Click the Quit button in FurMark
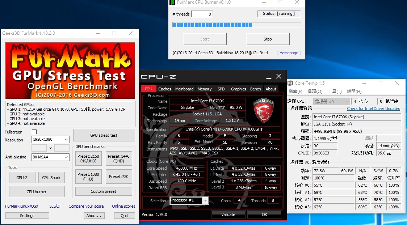This screenshot has width=407, height=225. coord(124,215)
